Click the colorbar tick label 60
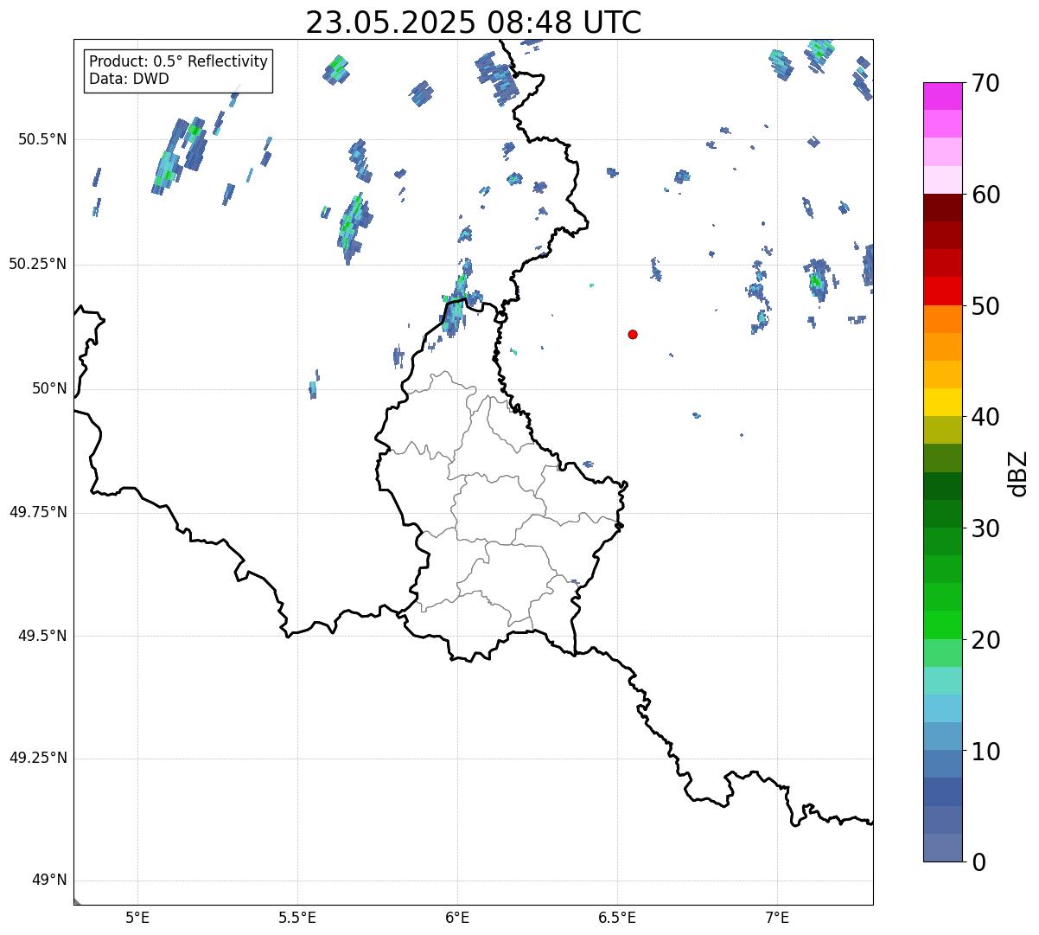 (985, 195)
